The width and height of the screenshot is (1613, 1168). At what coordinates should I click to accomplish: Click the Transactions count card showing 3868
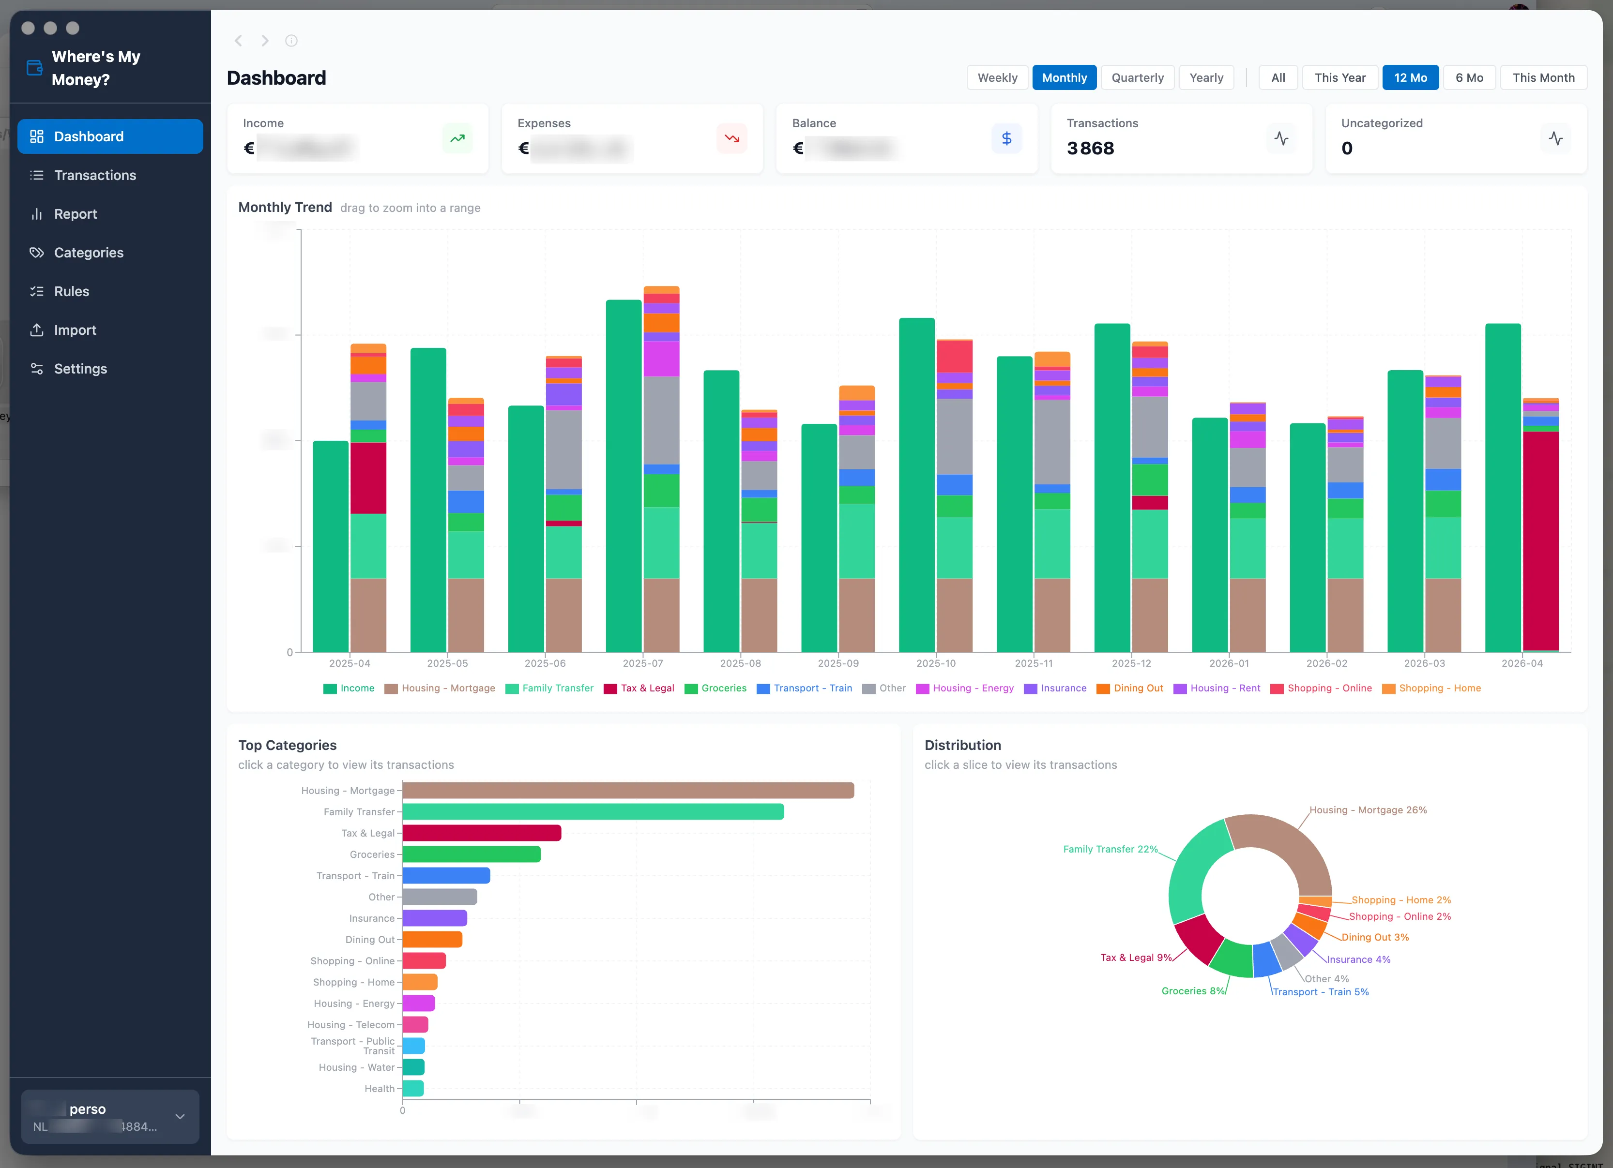(x=1181, y=138)
